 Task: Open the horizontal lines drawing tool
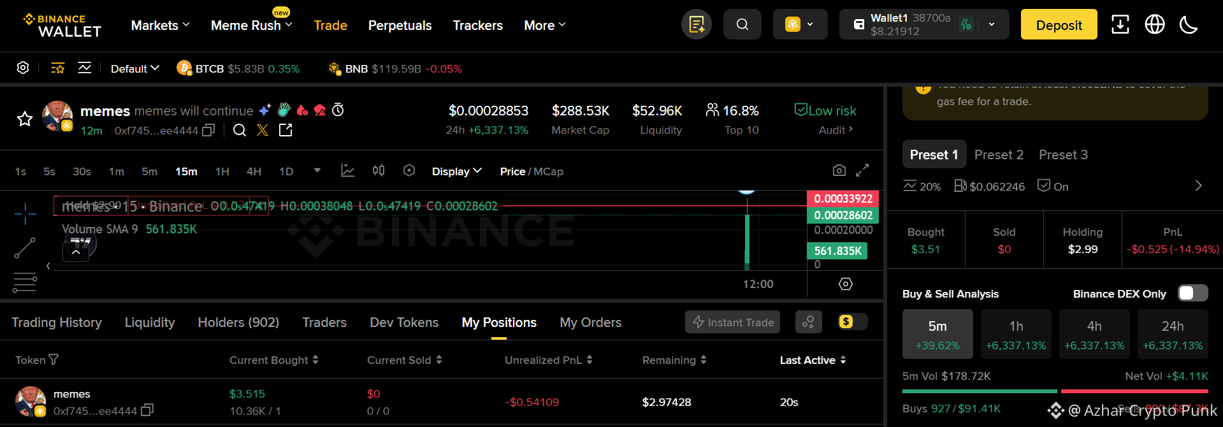click(25, 282)
